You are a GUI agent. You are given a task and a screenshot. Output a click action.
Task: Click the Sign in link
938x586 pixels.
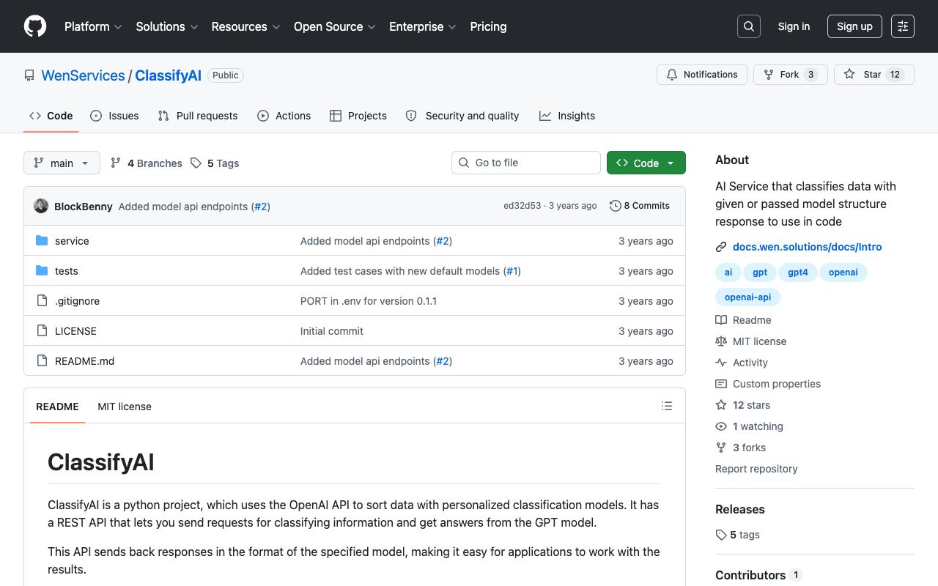point(794,26)
